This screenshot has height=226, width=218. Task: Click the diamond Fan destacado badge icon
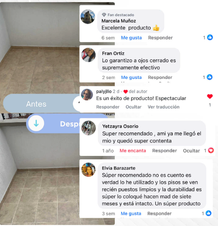104,15
